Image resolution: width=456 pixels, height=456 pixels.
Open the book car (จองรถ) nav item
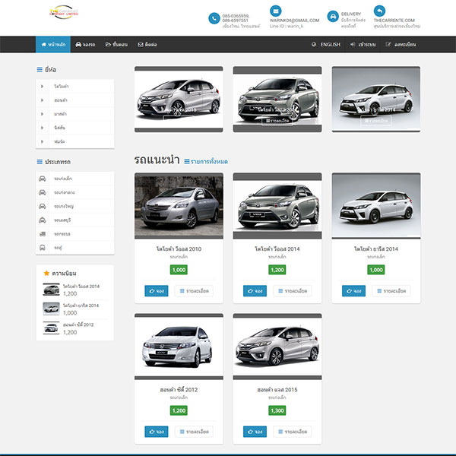tap(85, 45)
